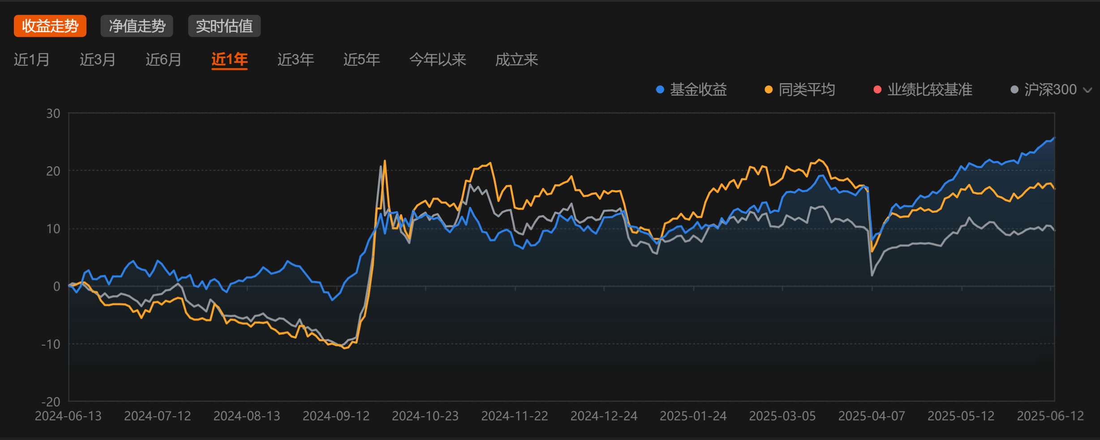Click the x-axis date 2024-06-13
The image size is (1100, 440).
click(x=68, y=416)
